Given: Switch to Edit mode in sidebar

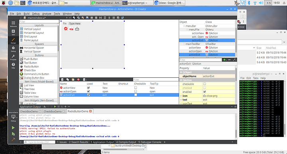Looking at the screenshot, I should pos(13,32).
